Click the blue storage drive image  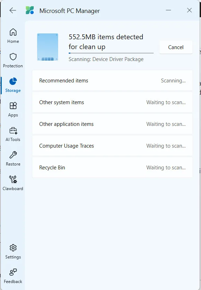click(48, 47)
